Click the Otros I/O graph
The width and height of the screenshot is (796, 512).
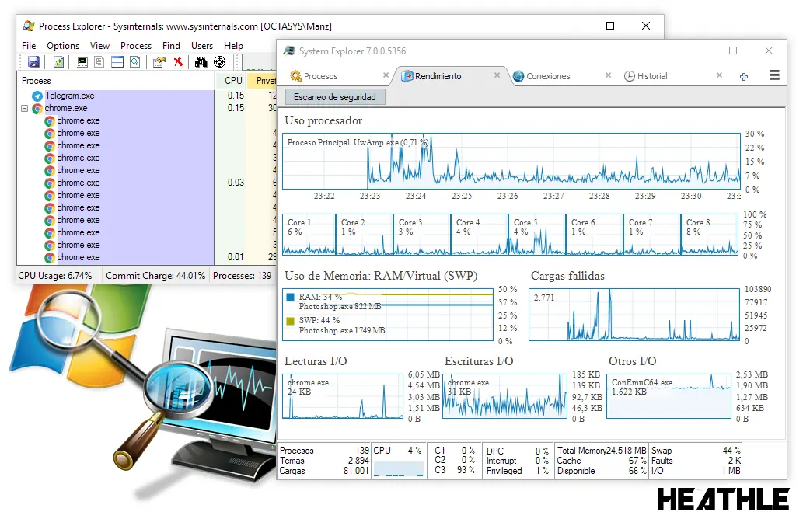[669, 396]
